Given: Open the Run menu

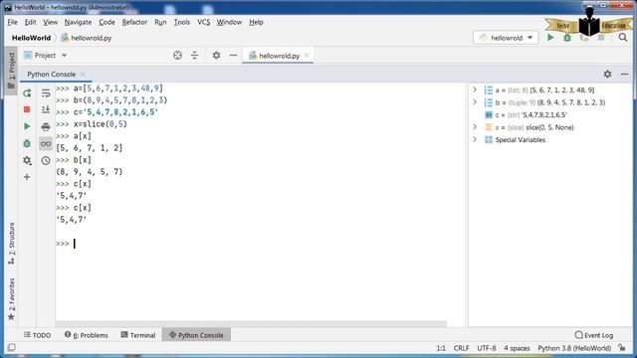Looking at the screenshot, I should pyautogui.click(x=160, y=22).
